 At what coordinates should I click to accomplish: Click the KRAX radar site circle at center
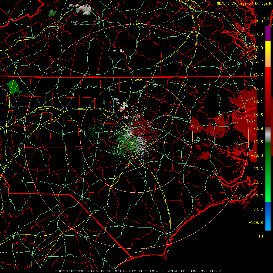(128, 128)
